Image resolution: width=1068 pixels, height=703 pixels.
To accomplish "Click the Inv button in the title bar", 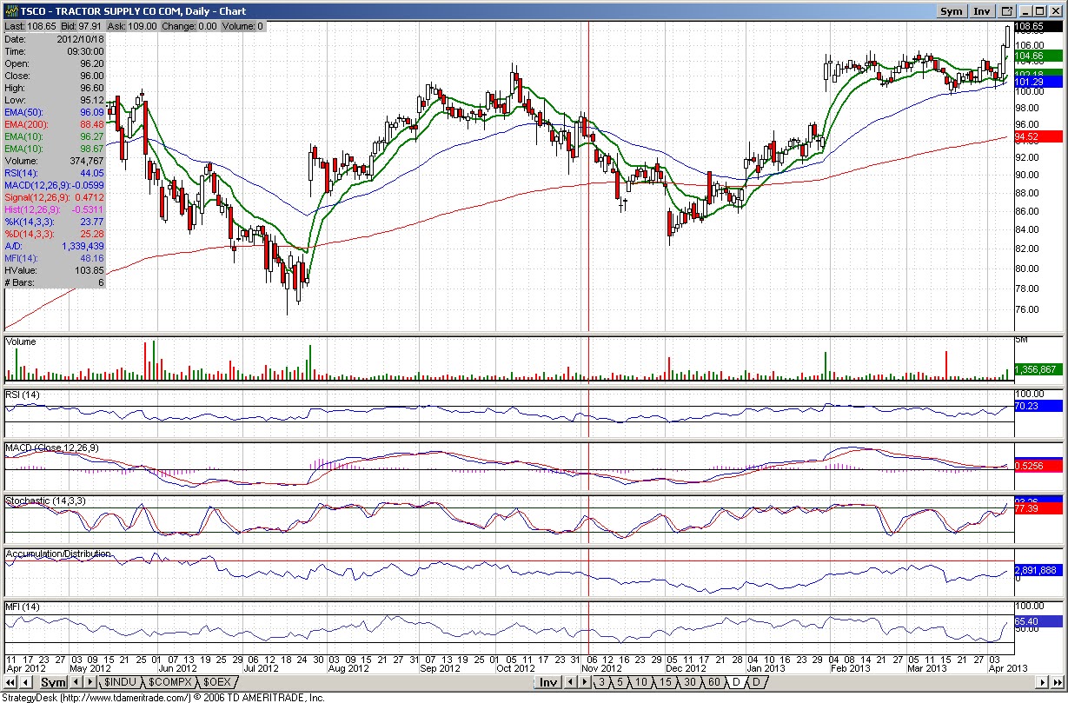I will 982,11.
